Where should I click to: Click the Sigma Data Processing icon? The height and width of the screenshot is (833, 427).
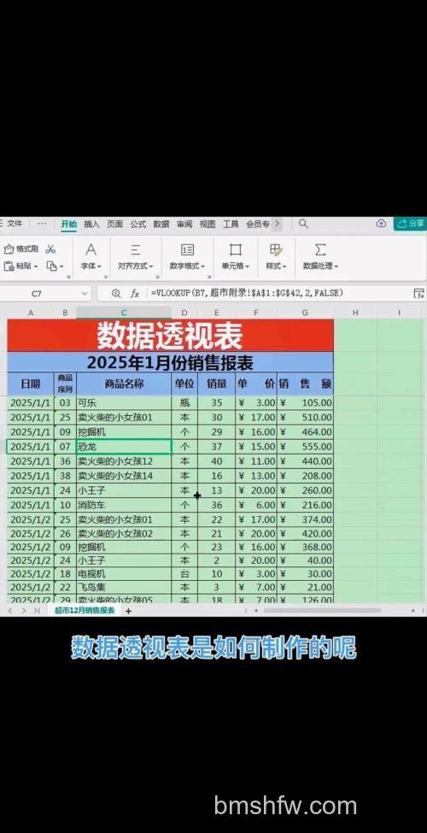click(319, 249)
